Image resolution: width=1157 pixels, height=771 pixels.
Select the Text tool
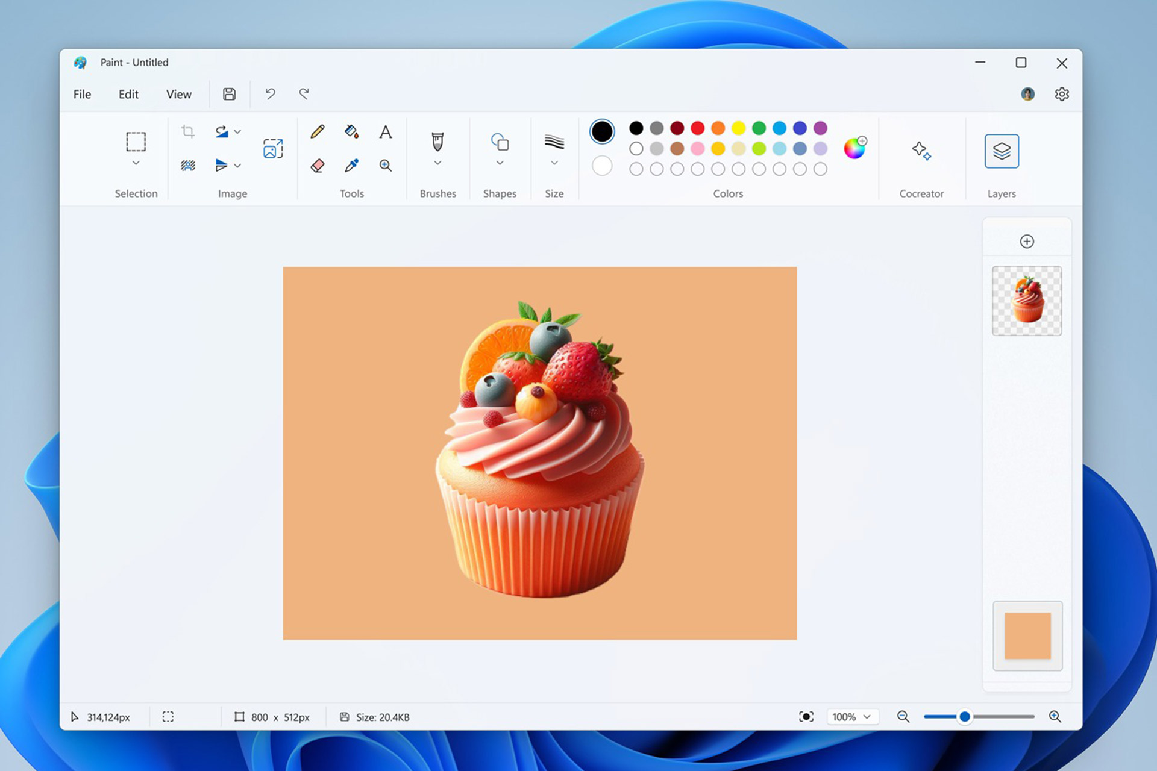point(385,131)
